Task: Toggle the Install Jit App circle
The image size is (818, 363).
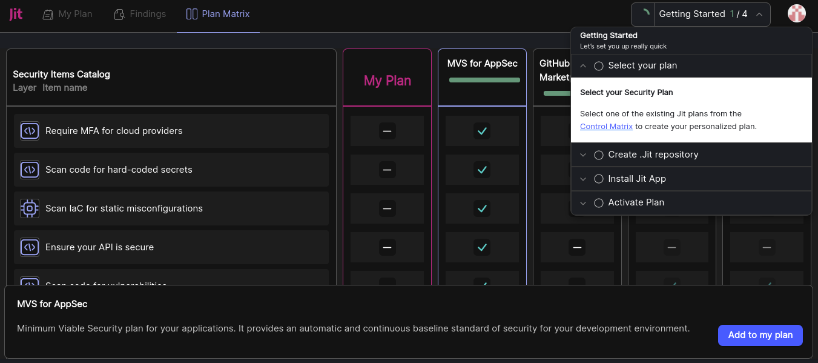Action: (599, 179)
